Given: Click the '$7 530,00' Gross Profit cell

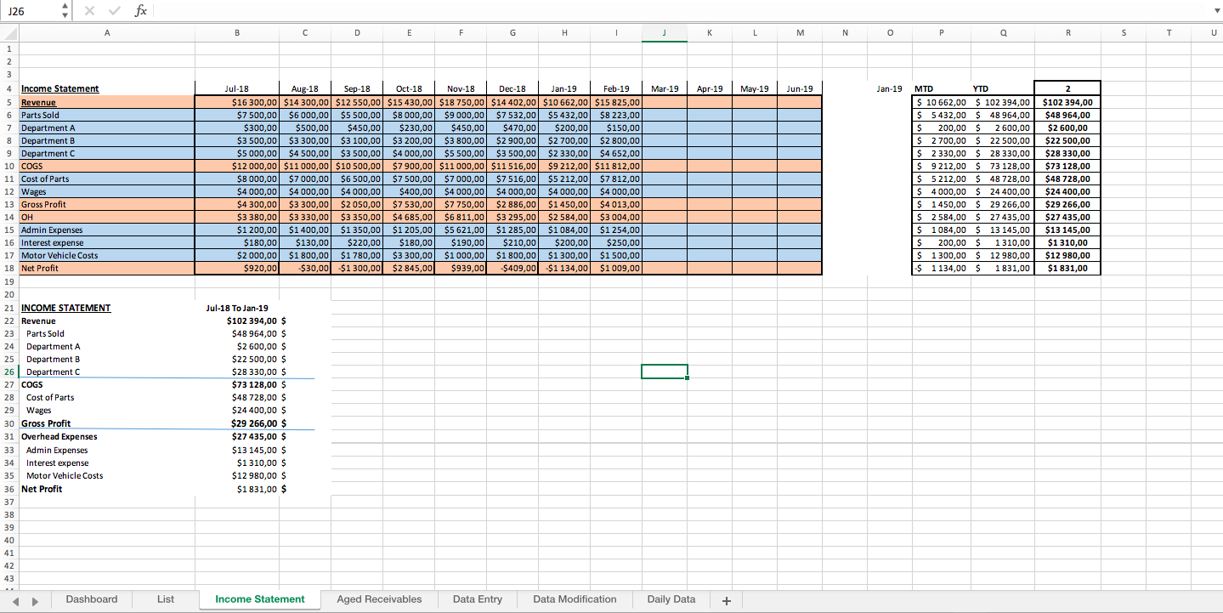Looking at the screenshot, I should click(x=409, y=204).
